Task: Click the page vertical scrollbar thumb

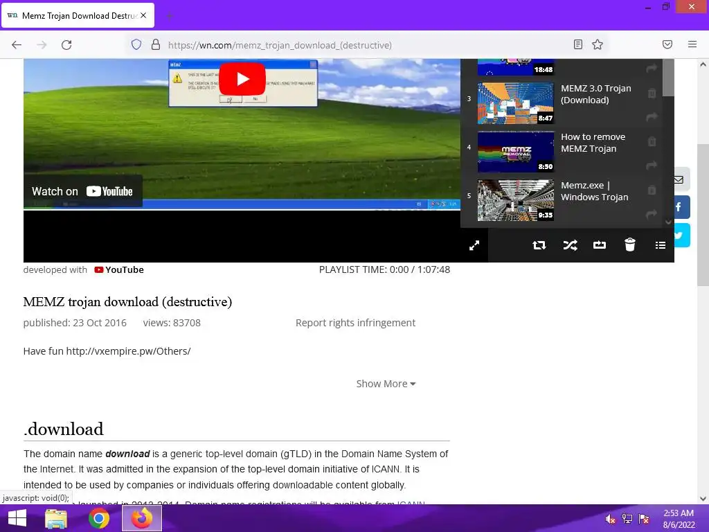Action: [703, 215]
